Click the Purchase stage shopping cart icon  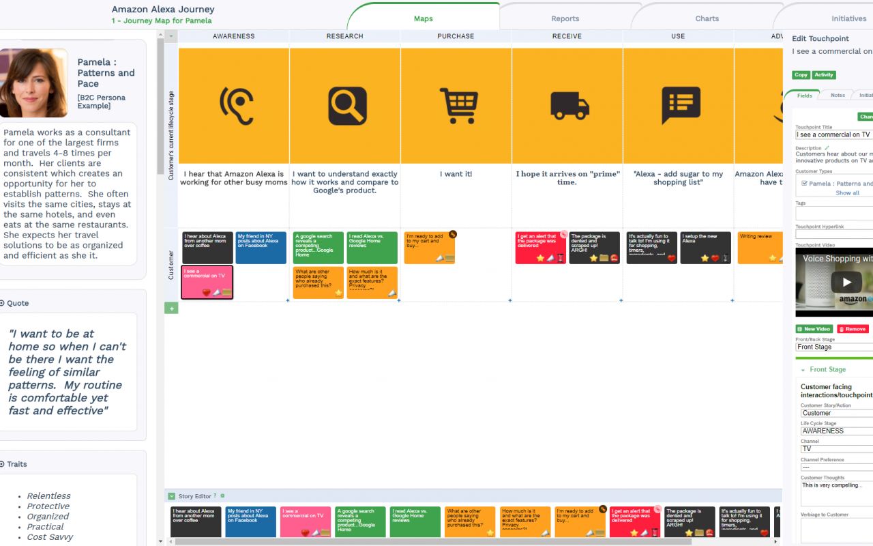pyautogui.click(x=458, y=104)
